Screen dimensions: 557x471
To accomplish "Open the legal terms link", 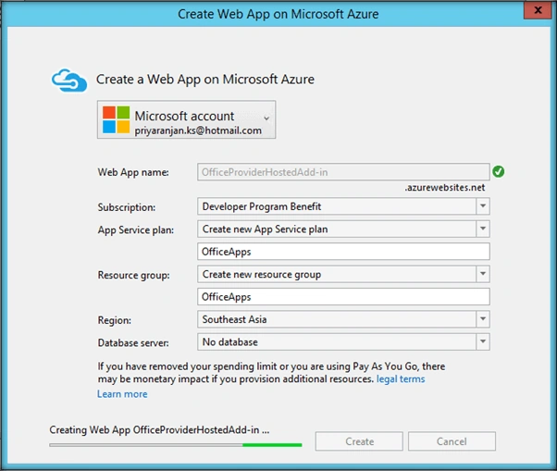I will tap(401, 379).
